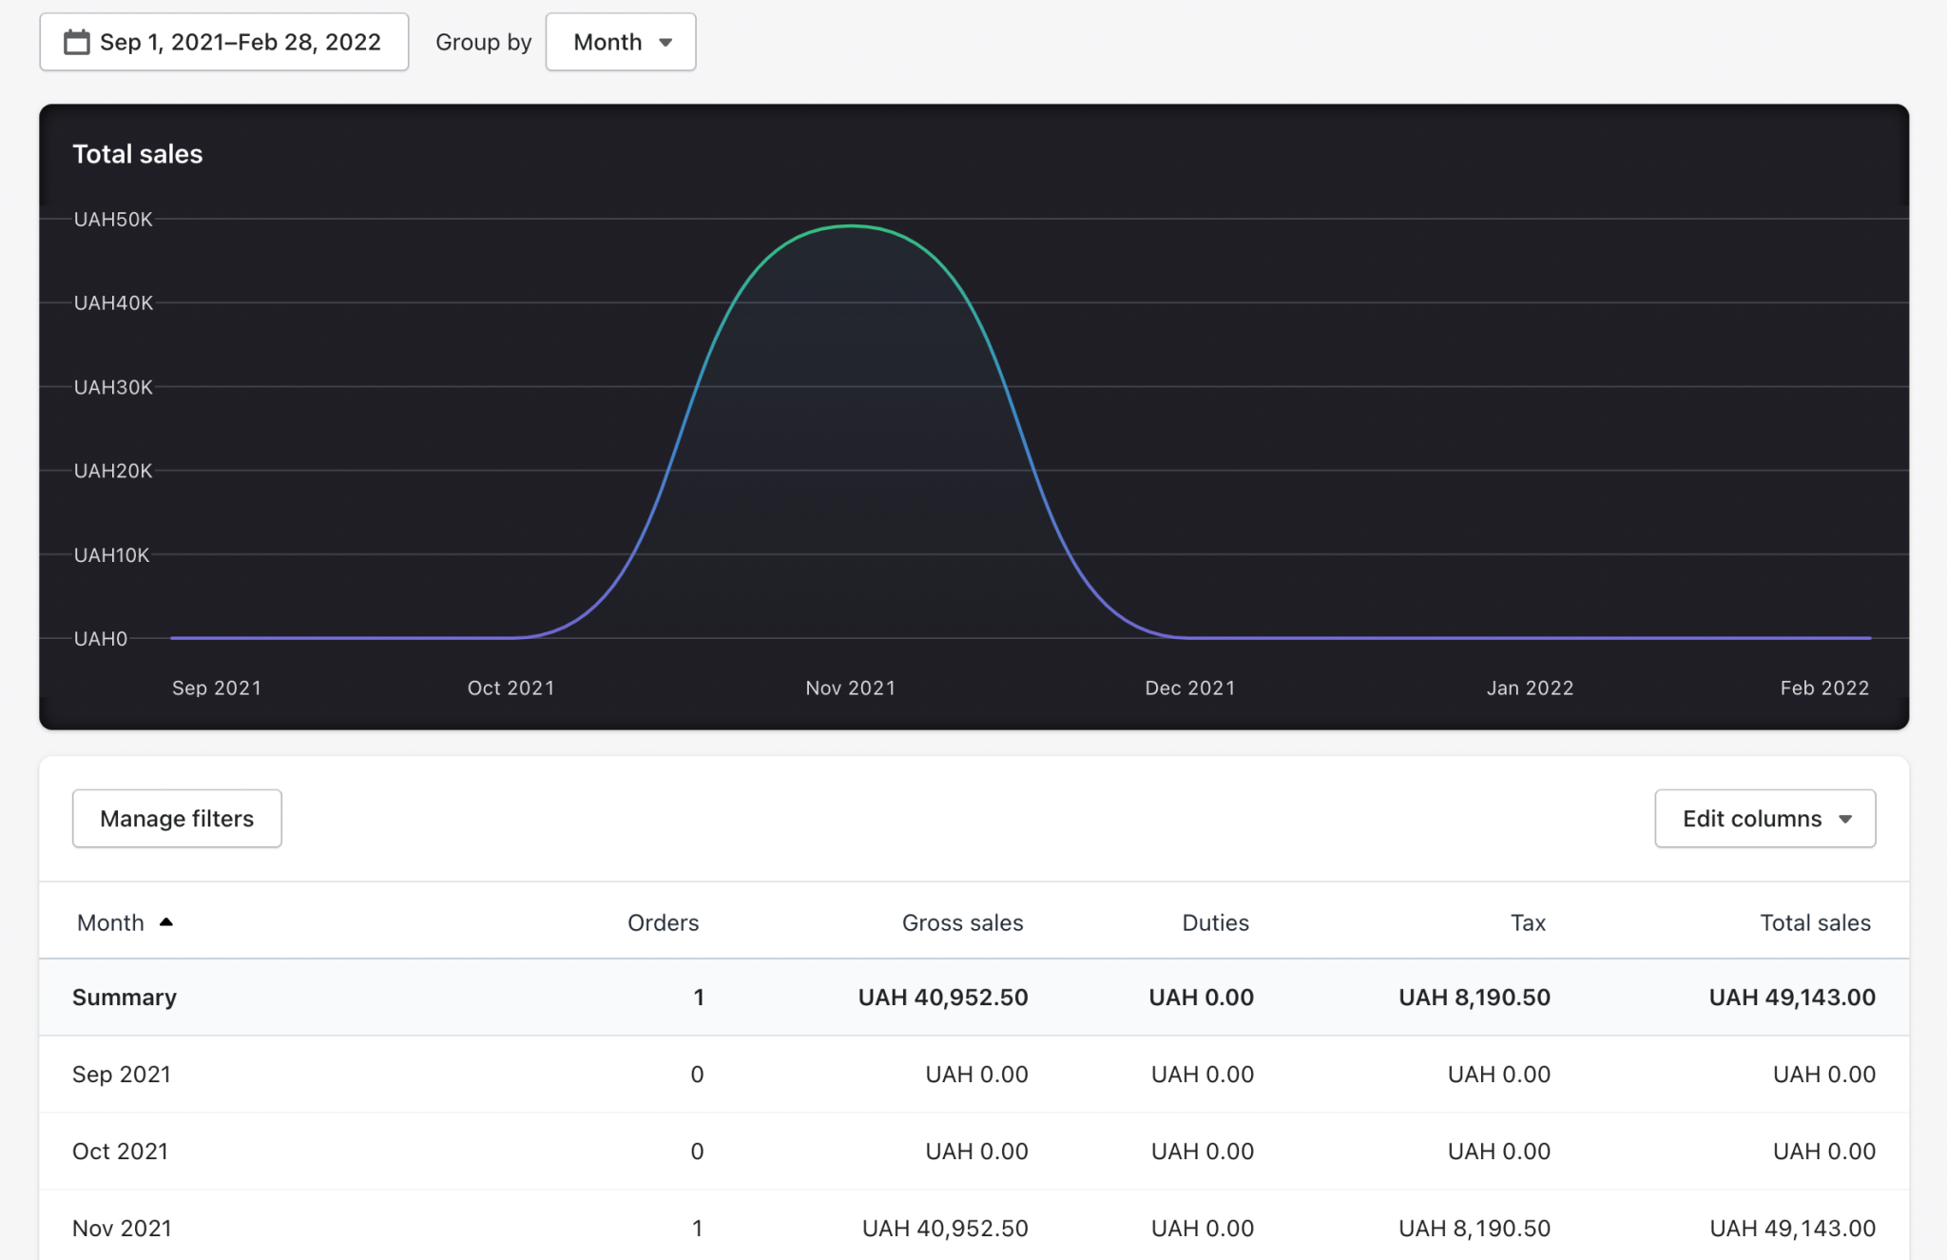Viewport: 1947px width, 1260px height.
Task: Click the Feb 2022 label on the chart axis
Action: coord(1824,688)
